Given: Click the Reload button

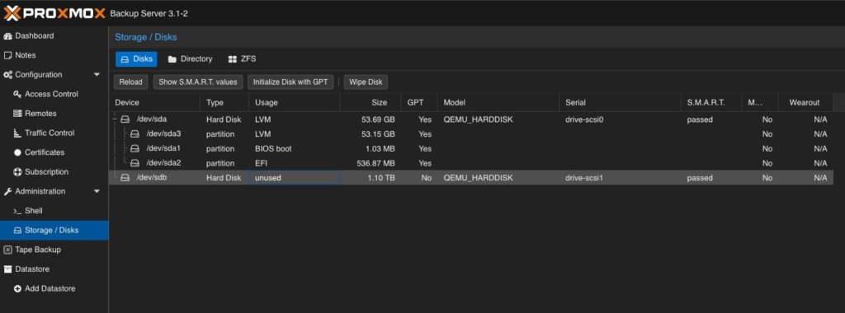Looking at the screenshot, I should tap(130, 82).
